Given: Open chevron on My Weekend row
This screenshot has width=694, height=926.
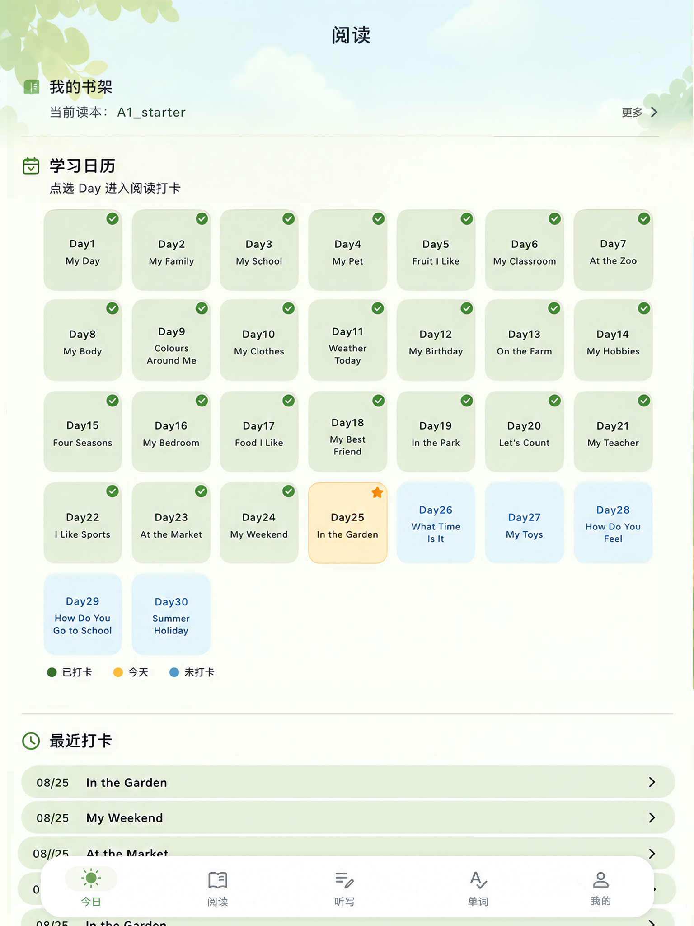Looking at the screenshot, I should click(652, 817).
